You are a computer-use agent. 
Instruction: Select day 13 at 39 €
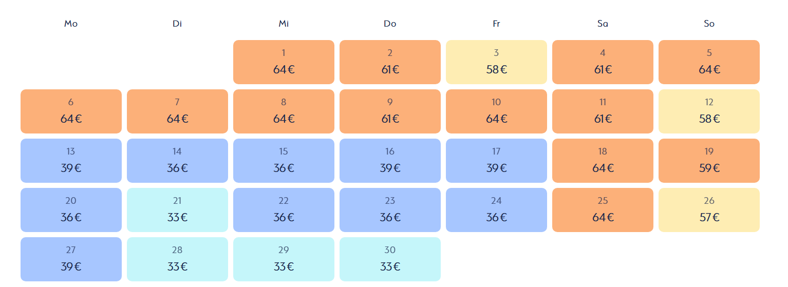71,161
